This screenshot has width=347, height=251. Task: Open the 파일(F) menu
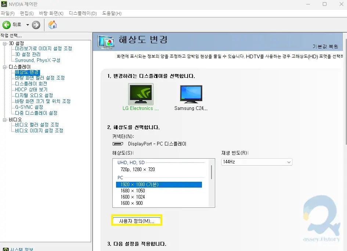coord(8,14)
